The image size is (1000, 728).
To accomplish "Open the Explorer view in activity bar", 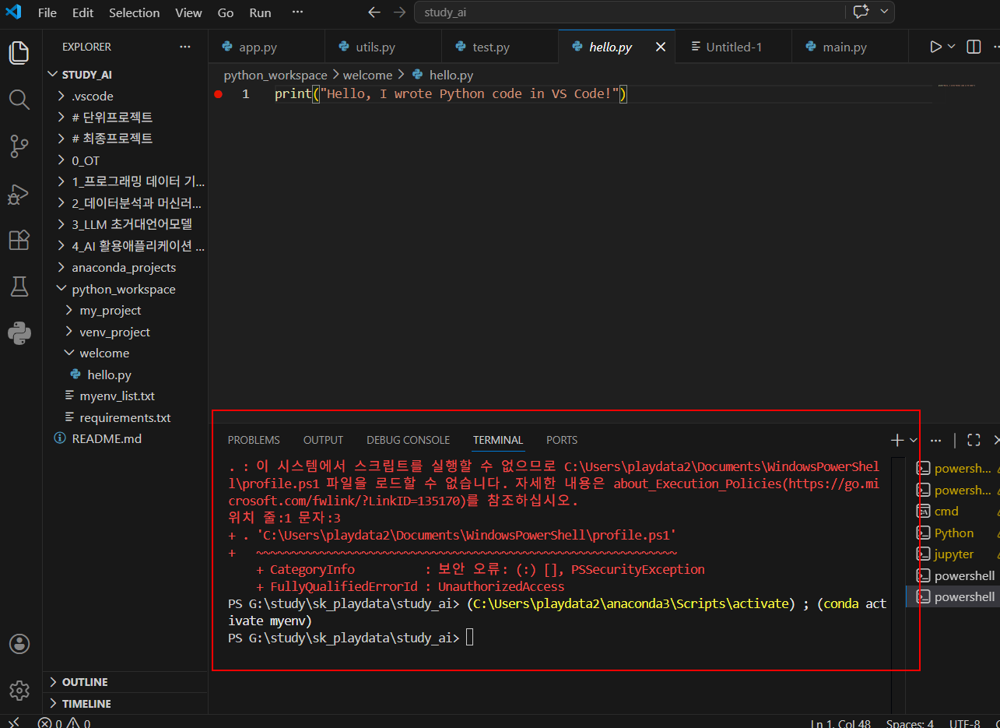I will [19, 53].
